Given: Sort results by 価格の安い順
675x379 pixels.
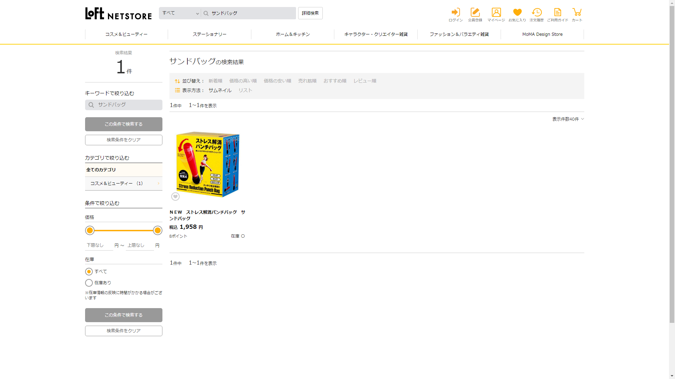Looking at the screenshot, I should coord(277,81).
